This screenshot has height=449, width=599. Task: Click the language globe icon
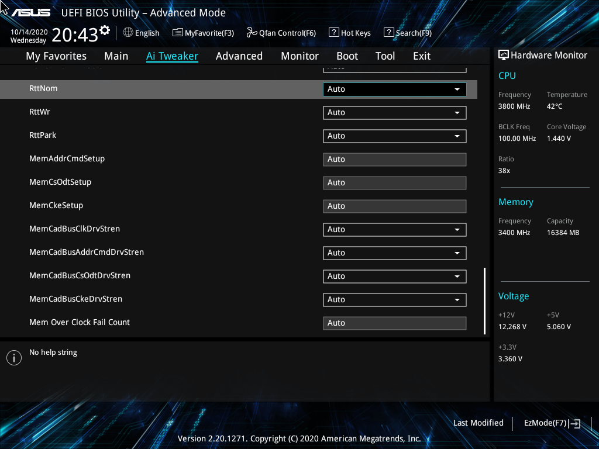[x=128, y=32]
